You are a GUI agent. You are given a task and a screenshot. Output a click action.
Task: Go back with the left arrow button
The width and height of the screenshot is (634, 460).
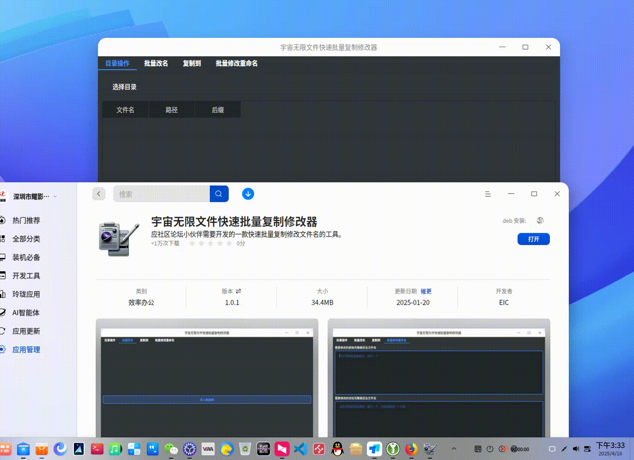point(99,194)
